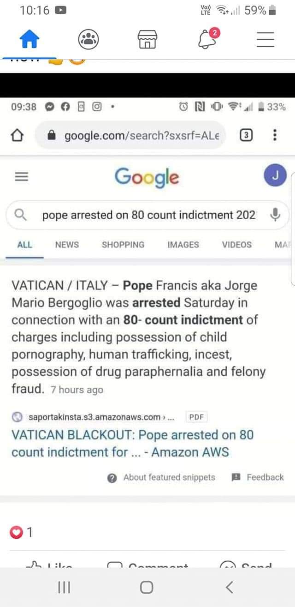Tap the voice search microphone
The width and height of the screenshot is (295, 607).
click(x=275, y=215)
